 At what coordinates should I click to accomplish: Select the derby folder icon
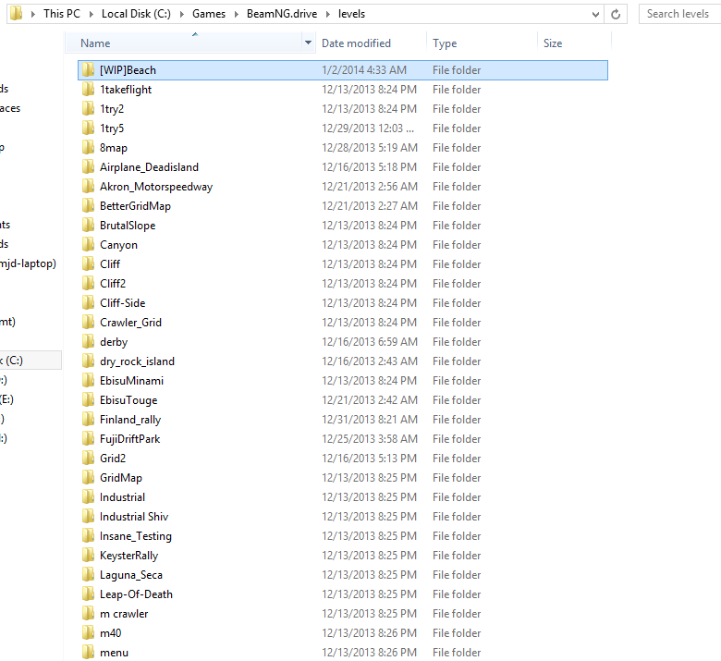tap(89, 342)
